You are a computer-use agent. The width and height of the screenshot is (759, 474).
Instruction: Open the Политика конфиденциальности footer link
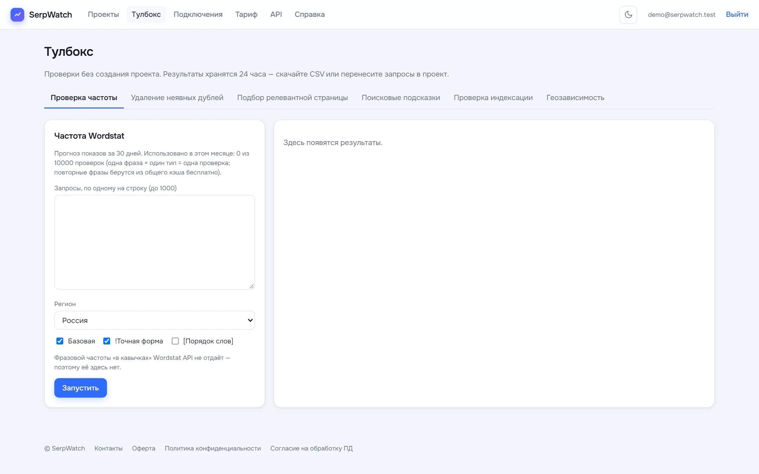[213, 448]
